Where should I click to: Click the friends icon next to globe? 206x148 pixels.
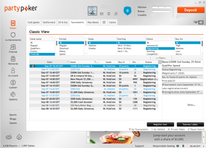pos(116,14)
